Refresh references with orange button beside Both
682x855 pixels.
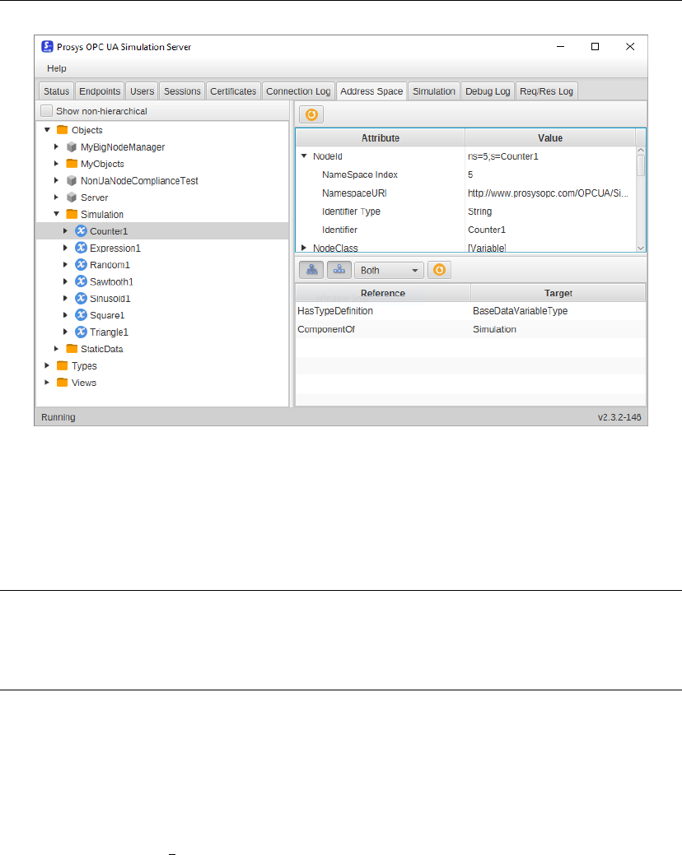[439, 270]
